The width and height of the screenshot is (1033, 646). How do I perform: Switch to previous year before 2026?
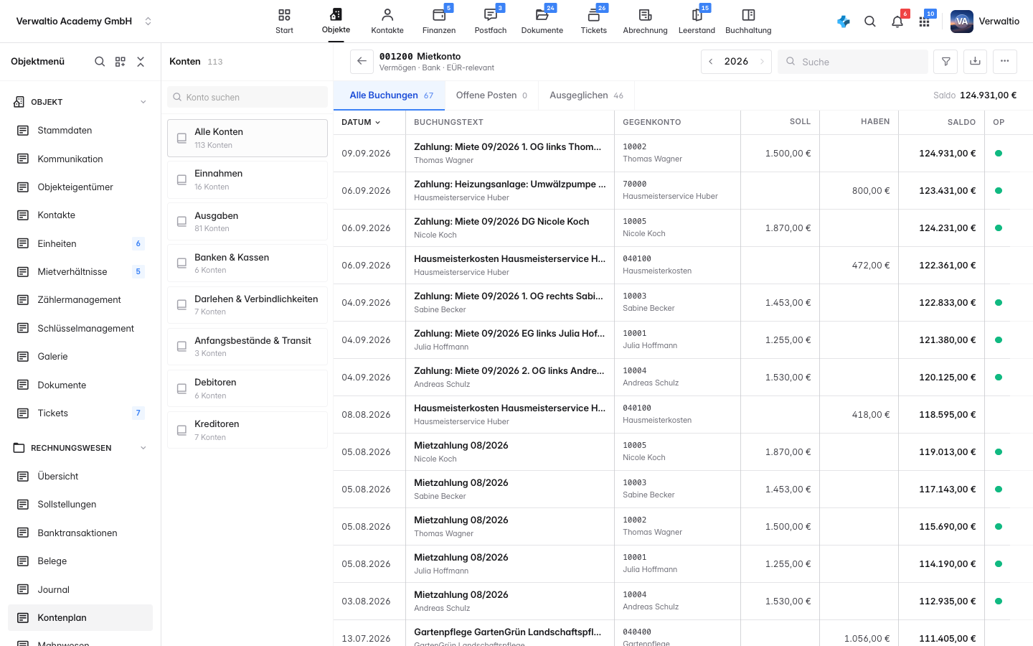click(x=711, y=62)
